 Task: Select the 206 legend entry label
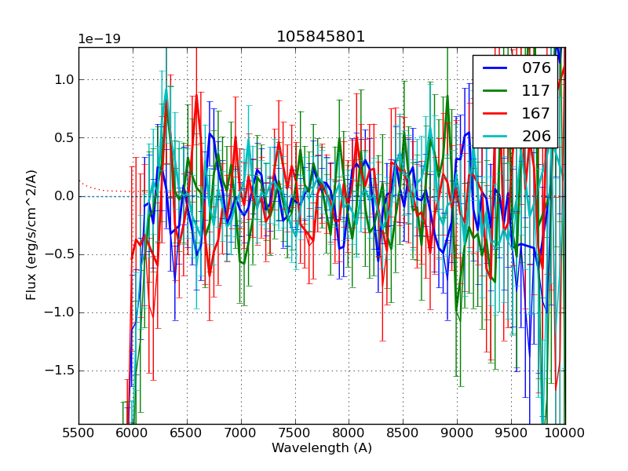(536, 137)
